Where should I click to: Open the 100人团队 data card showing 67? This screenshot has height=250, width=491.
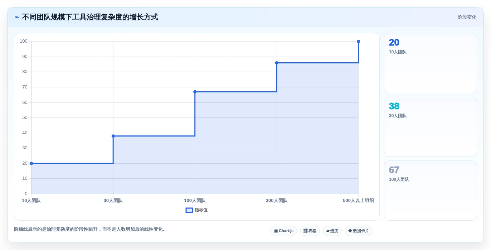click(x=431, y=191)
